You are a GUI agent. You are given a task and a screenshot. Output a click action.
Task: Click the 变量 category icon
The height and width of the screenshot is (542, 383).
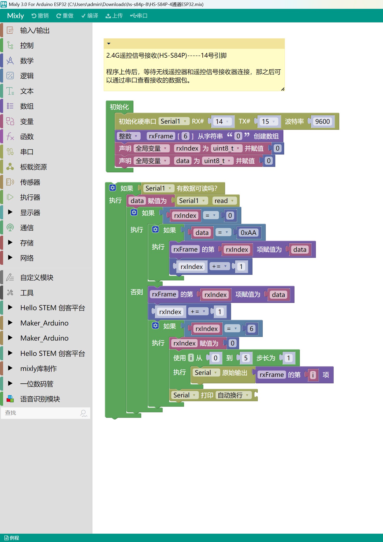pyautogui.click(x=10, y=121)
